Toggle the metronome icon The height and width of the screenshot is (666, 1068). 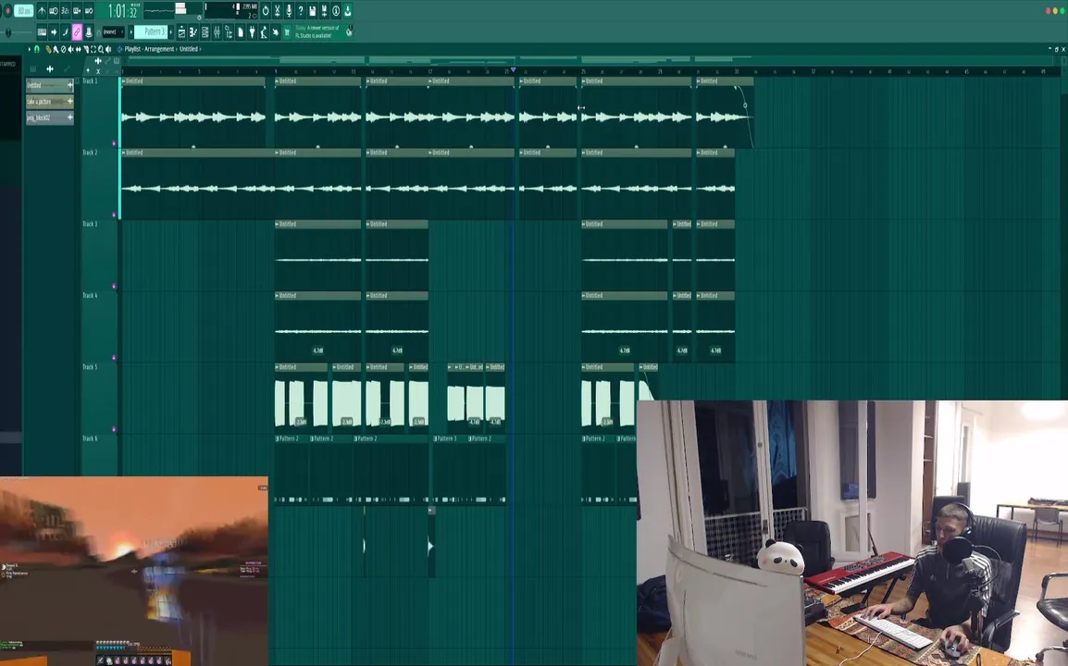click(42, 11)
